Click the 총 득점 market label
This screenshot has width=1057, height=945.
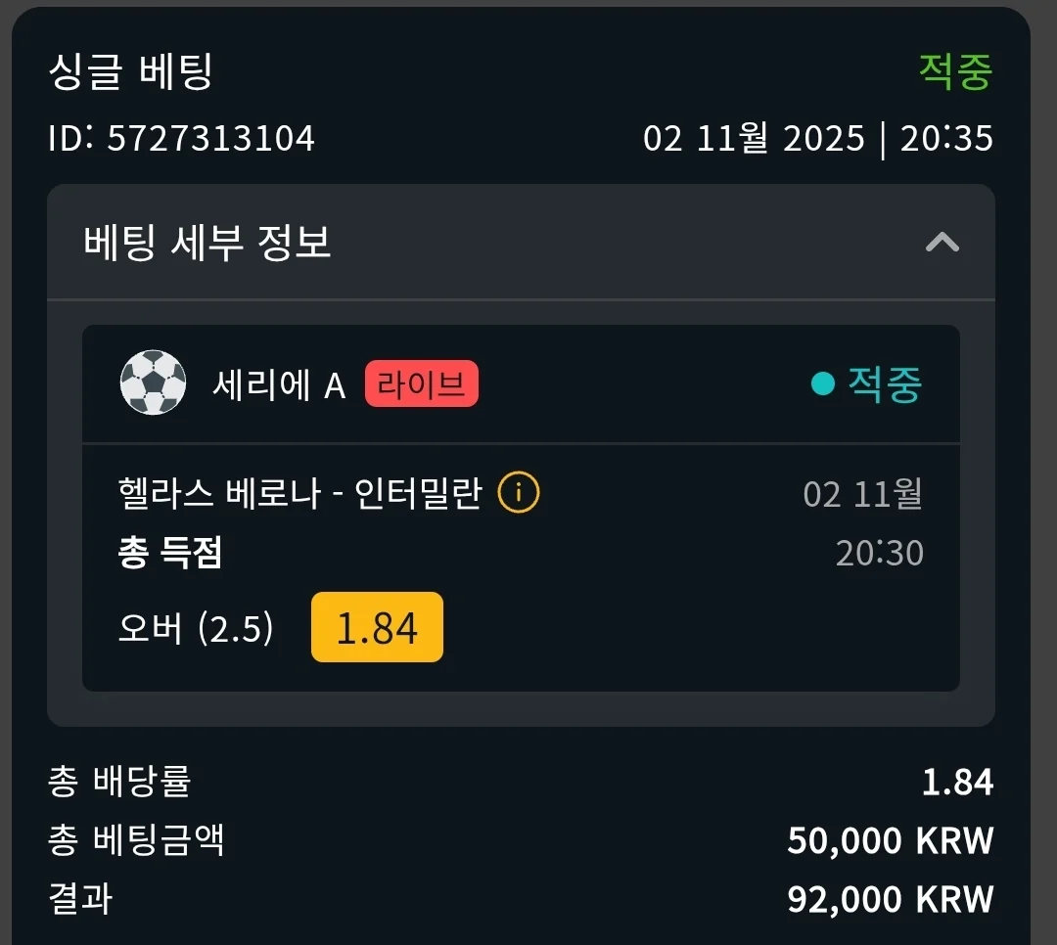click(170, 553)
